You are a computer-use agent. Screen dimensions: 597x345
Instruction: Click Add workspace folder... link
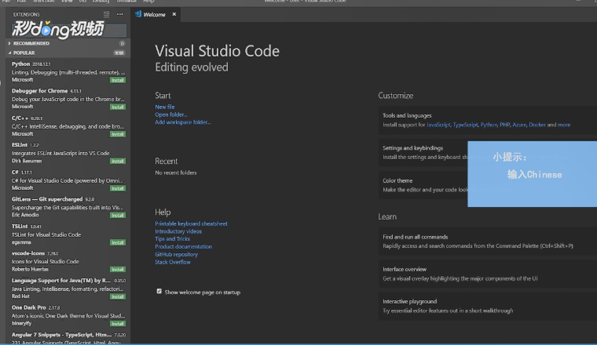coord(183,122)
